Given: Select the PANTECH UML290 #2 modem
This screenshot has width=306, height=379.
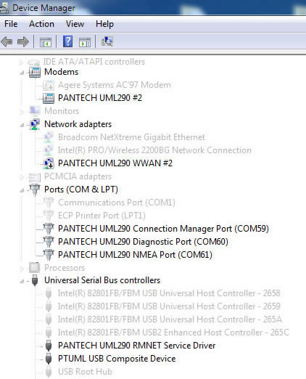Looking at the screenshot, I should pos(100,98).
